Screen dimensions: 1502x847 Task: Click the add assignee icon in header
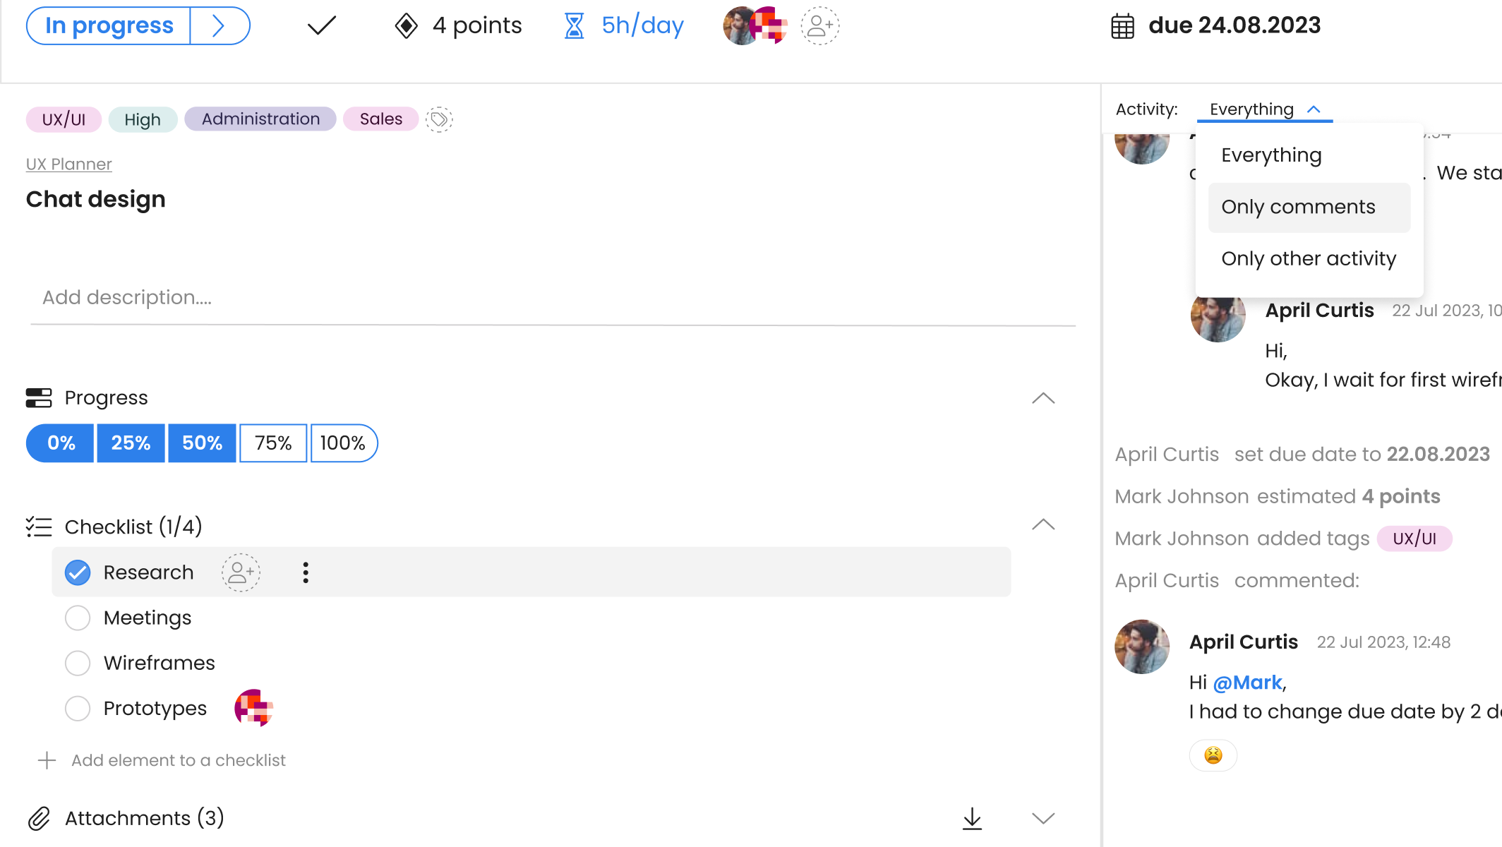point(819,26)
